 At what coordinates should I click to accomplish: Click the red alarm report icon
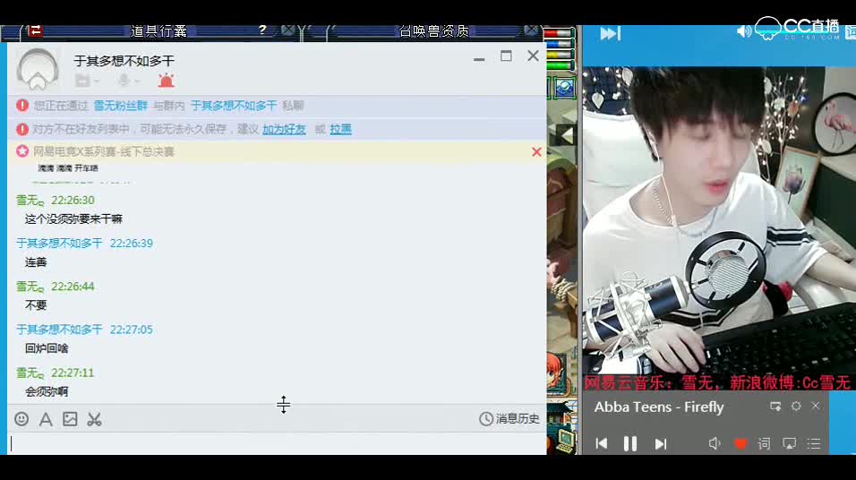click(166, 81)
